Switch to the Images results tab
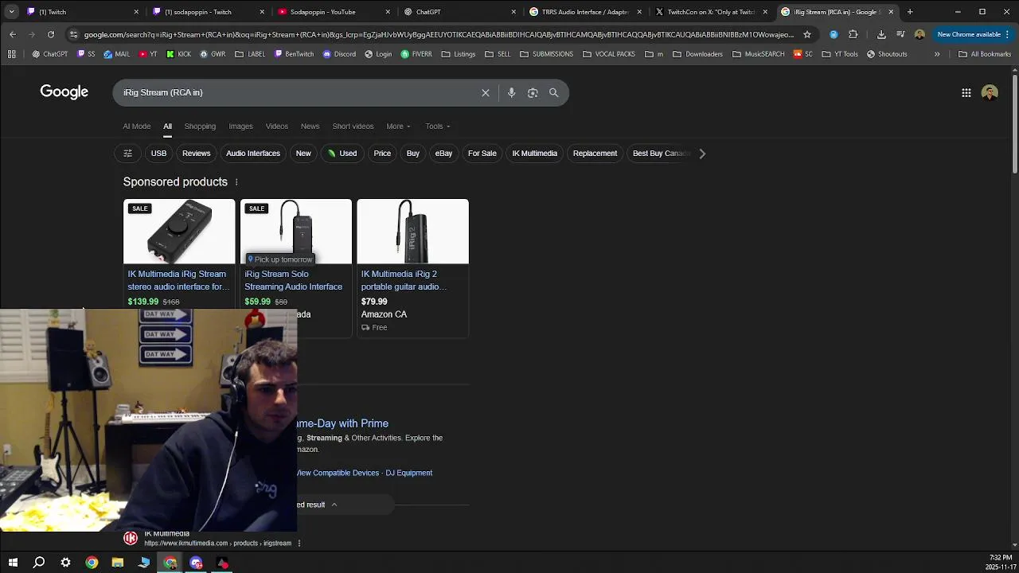This screenshot has width=1019, height=573. point(240,127)
